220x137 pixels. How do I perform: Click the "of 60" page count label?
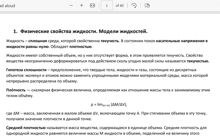click(x=120, y=6)
